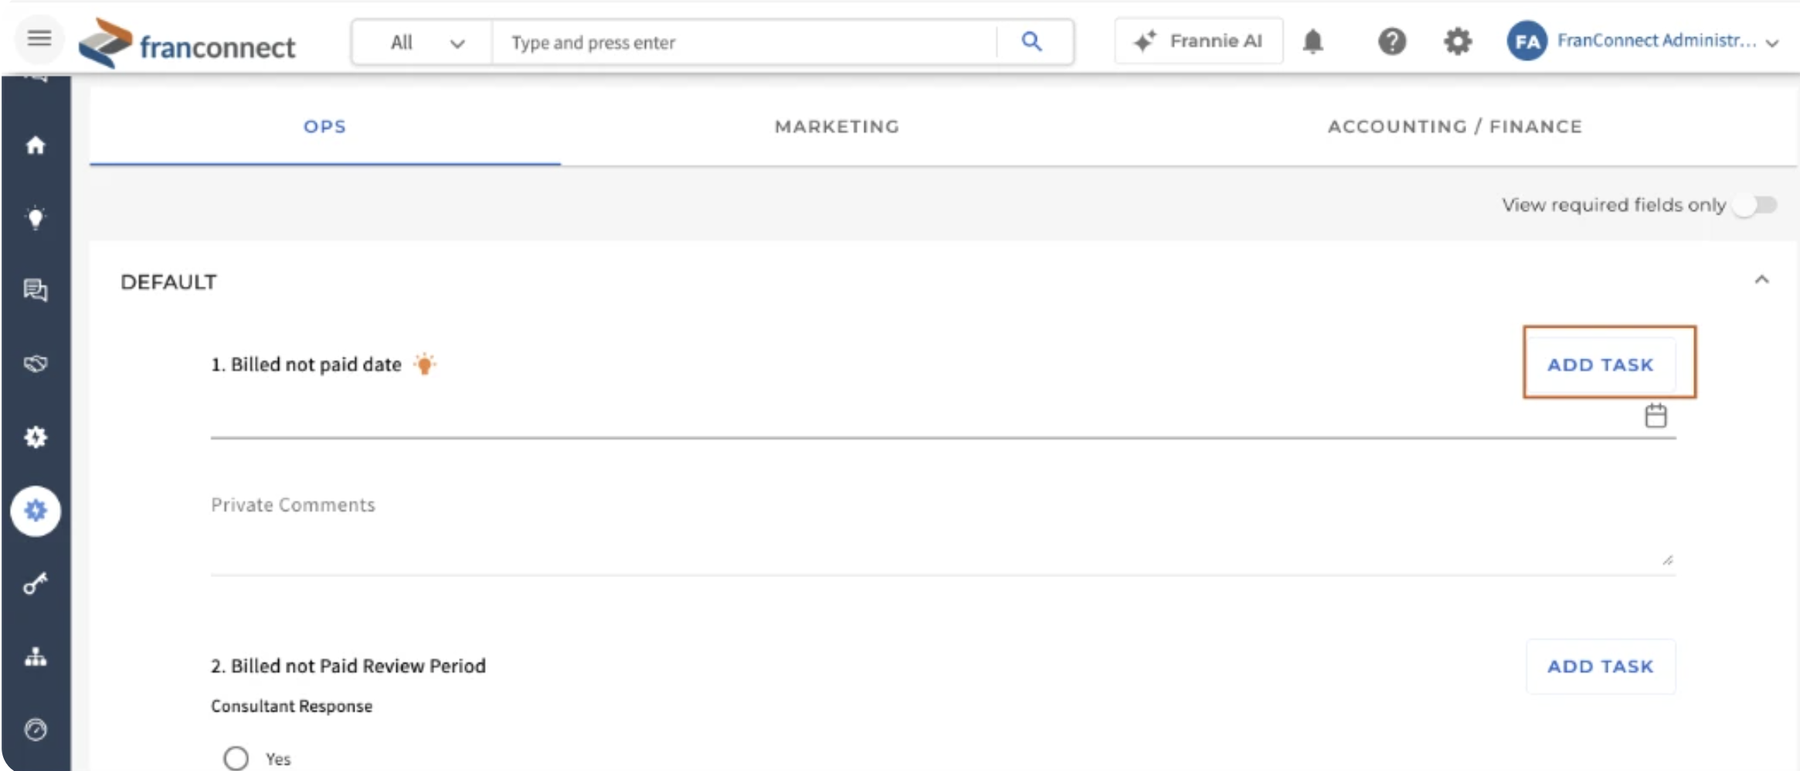Switch to the MARKETING tab
Screen dimensions: 1800x771
click(x=837, y=127)
